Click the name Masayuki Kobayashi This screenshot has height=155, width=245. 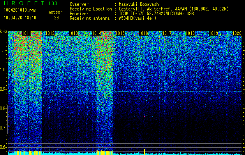(x=140, y=4)
